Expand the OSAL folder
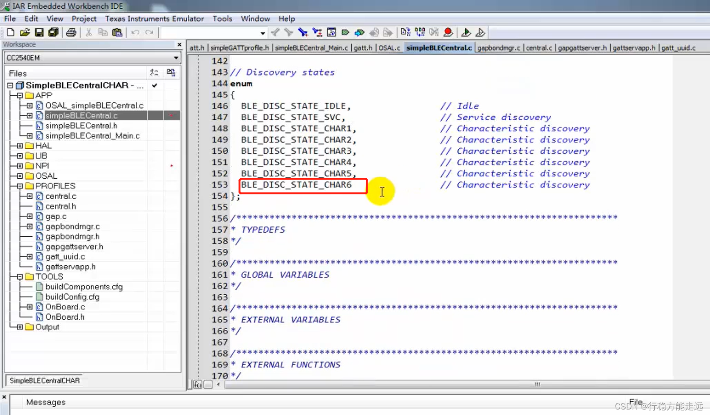Image resolution: width=710 pixels, height=415 pixels. [20, 176]
